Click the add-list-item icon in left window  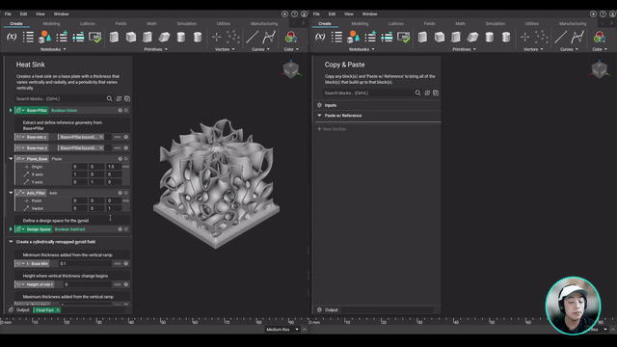[62, 37]
